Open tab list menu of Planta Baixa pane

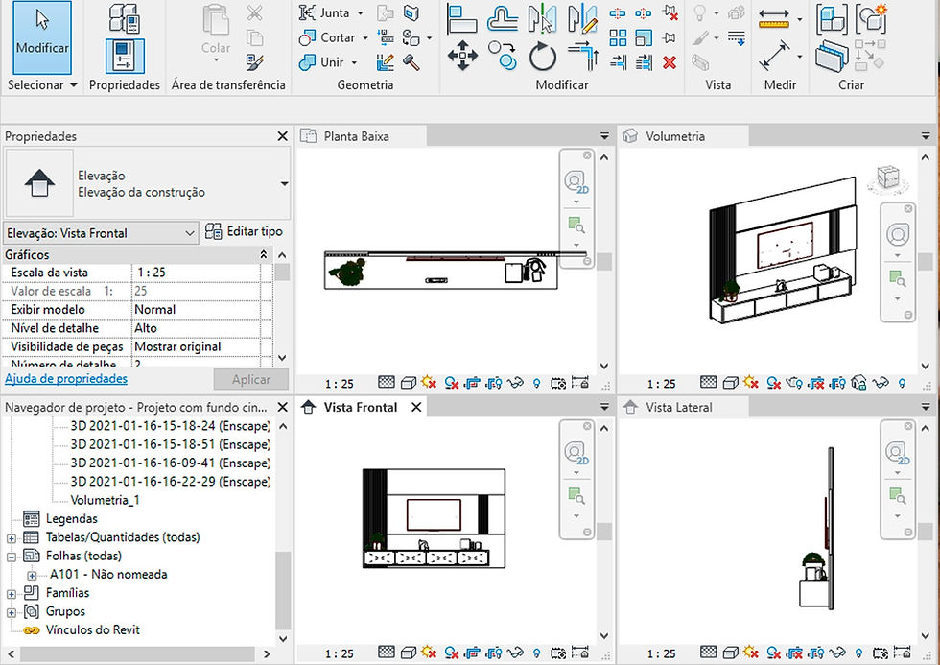[604, 136]
